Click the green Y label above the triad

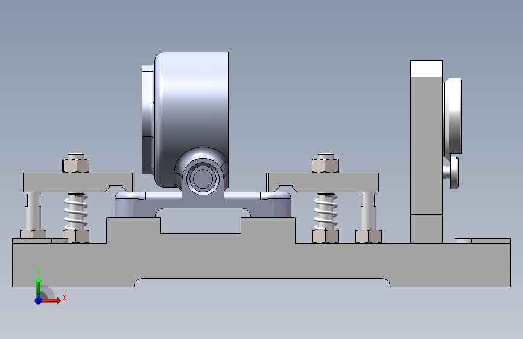(x=38, y=271)
